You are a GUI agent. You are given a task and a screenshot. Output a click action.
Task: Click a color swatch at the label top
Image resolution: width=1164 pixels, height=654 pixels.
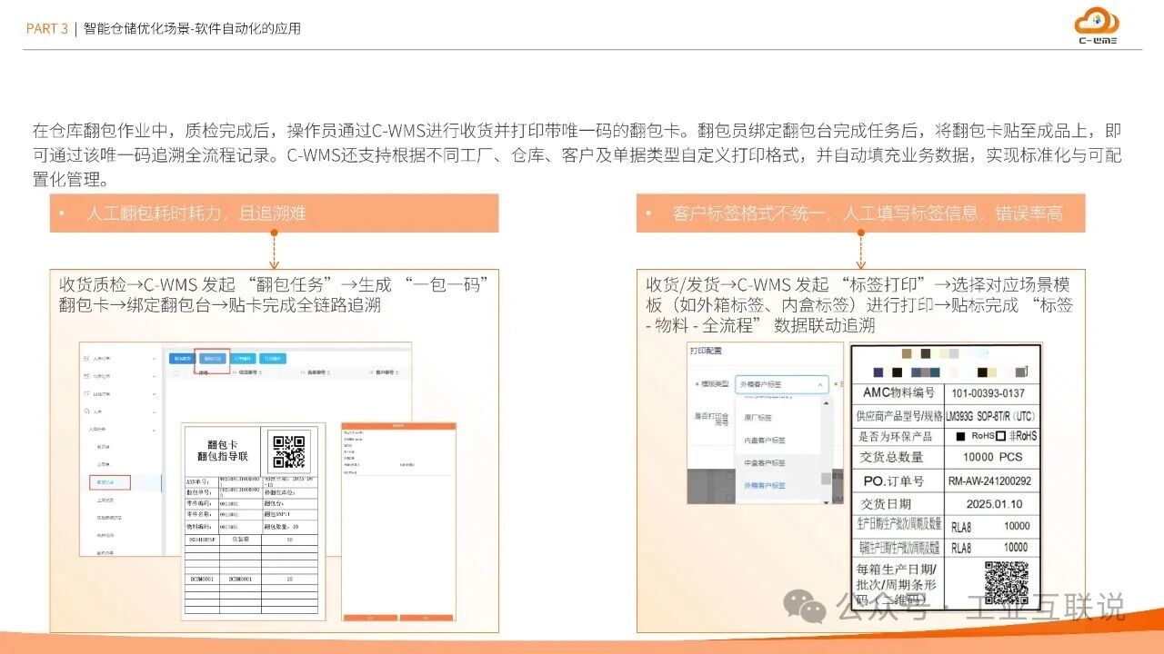coord(907,353)
